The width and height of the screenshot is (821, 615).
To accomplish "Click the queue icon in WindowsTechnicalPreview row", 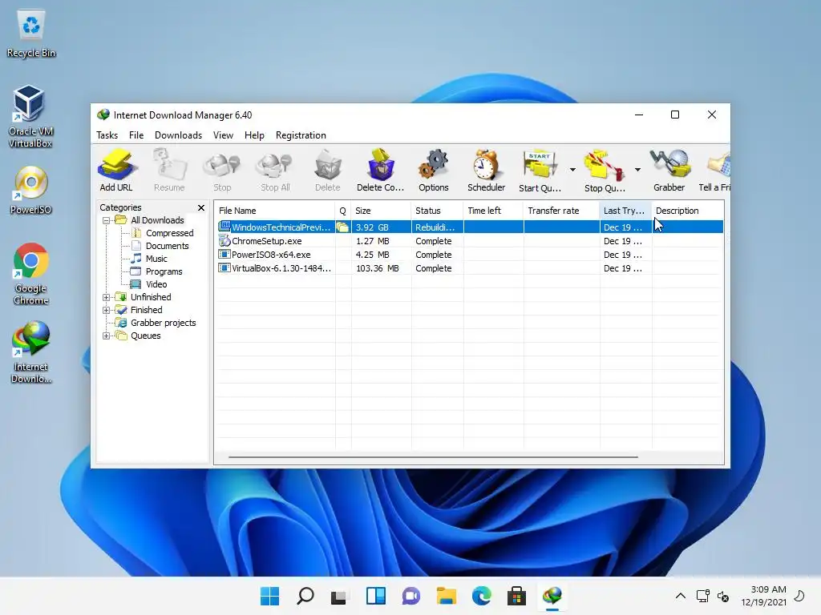I will coord(342,227).
